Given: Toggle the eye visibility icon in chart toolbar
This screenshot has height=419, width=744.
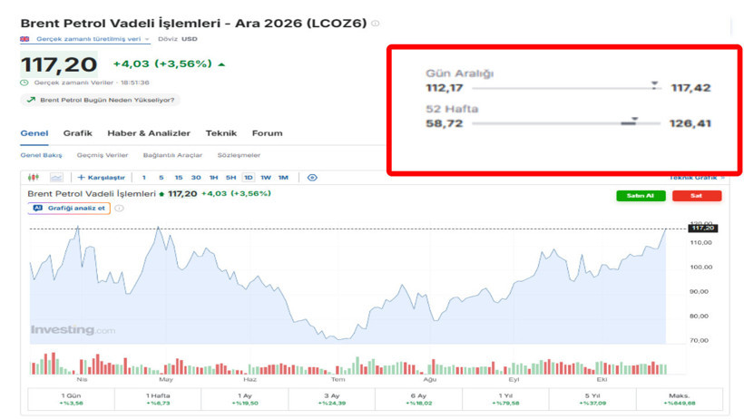Looking at the screenshot, I should [x=312, y=178].
